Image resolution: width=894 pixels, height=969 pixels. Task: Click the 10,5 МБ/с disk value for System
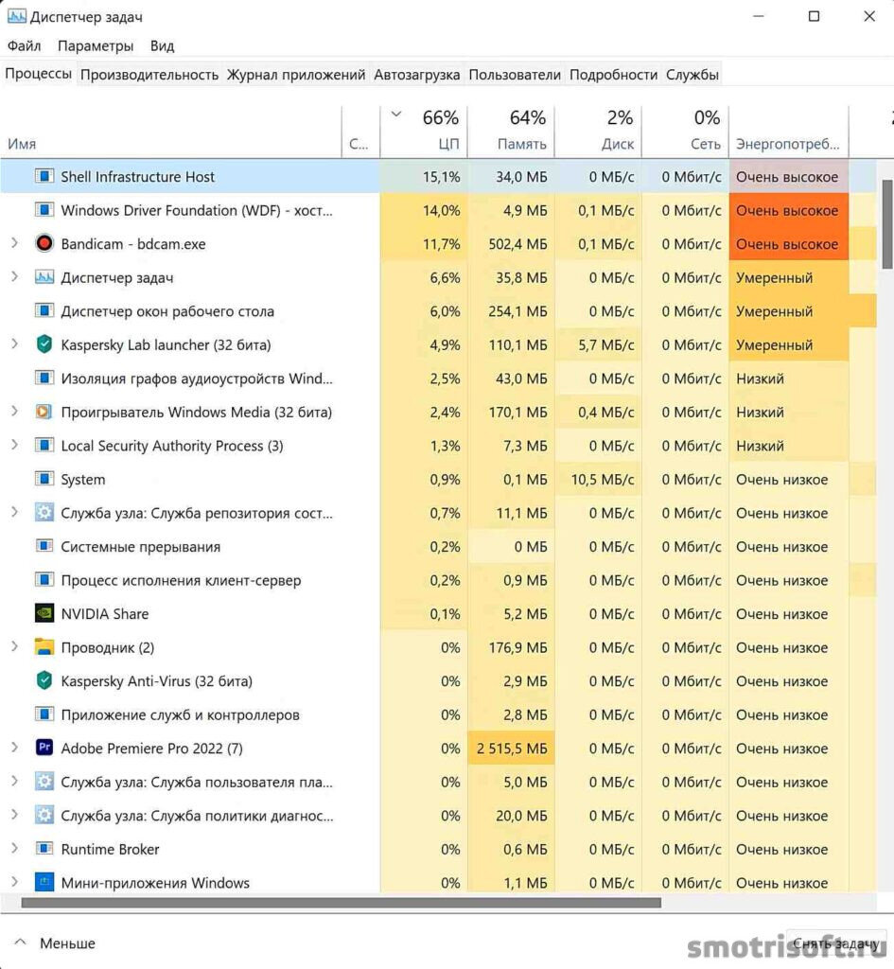[598, 480]
